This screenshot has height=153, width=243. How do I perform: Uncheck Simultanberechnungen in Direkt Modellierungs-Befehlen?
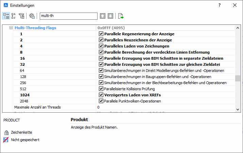click(x=101, y=70)
